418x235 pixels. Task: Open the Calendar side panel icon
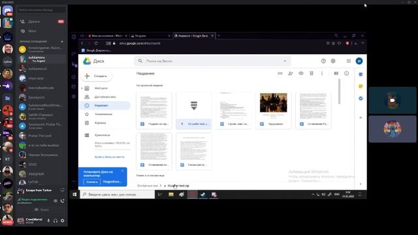point(361,74)
